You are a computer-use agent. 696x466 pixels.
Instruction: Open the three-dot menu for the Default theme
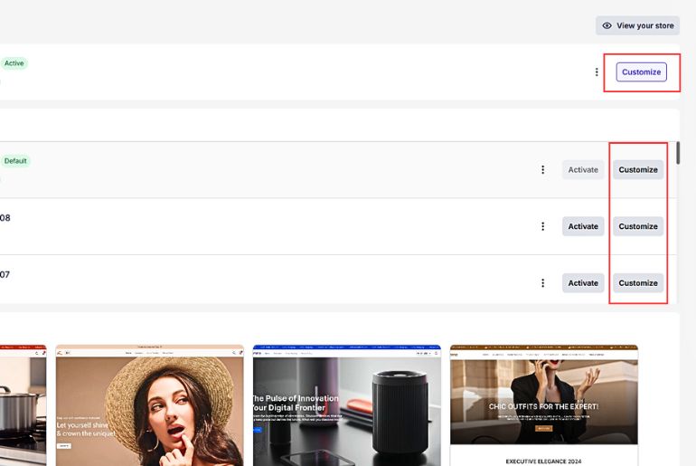pos(542,170)
